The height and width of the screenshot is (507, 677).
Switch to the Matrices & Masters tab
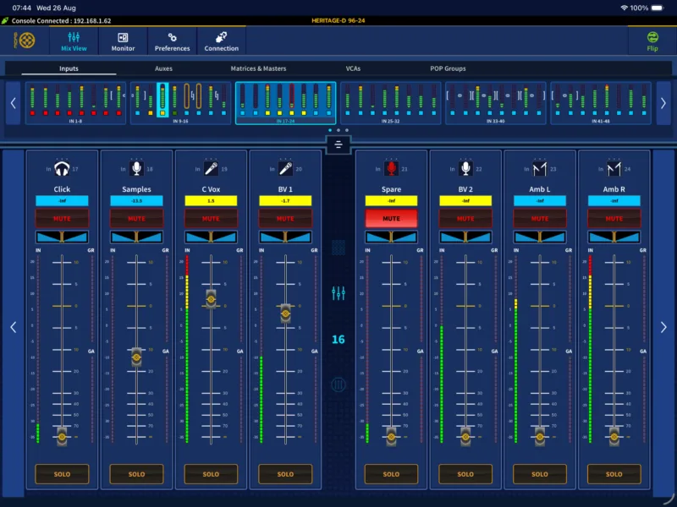tap(258, 68)
